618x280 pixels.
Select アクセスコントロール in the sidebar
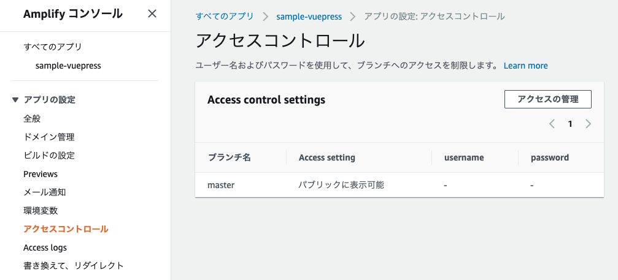[66, 229]
